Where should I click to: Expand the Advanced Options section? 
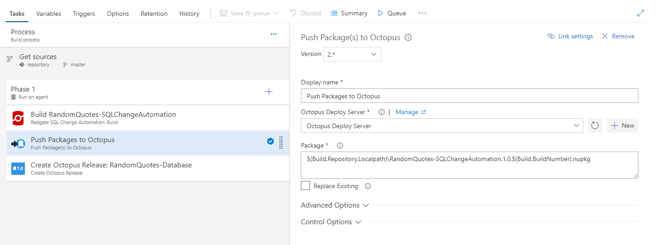[335, 205]
